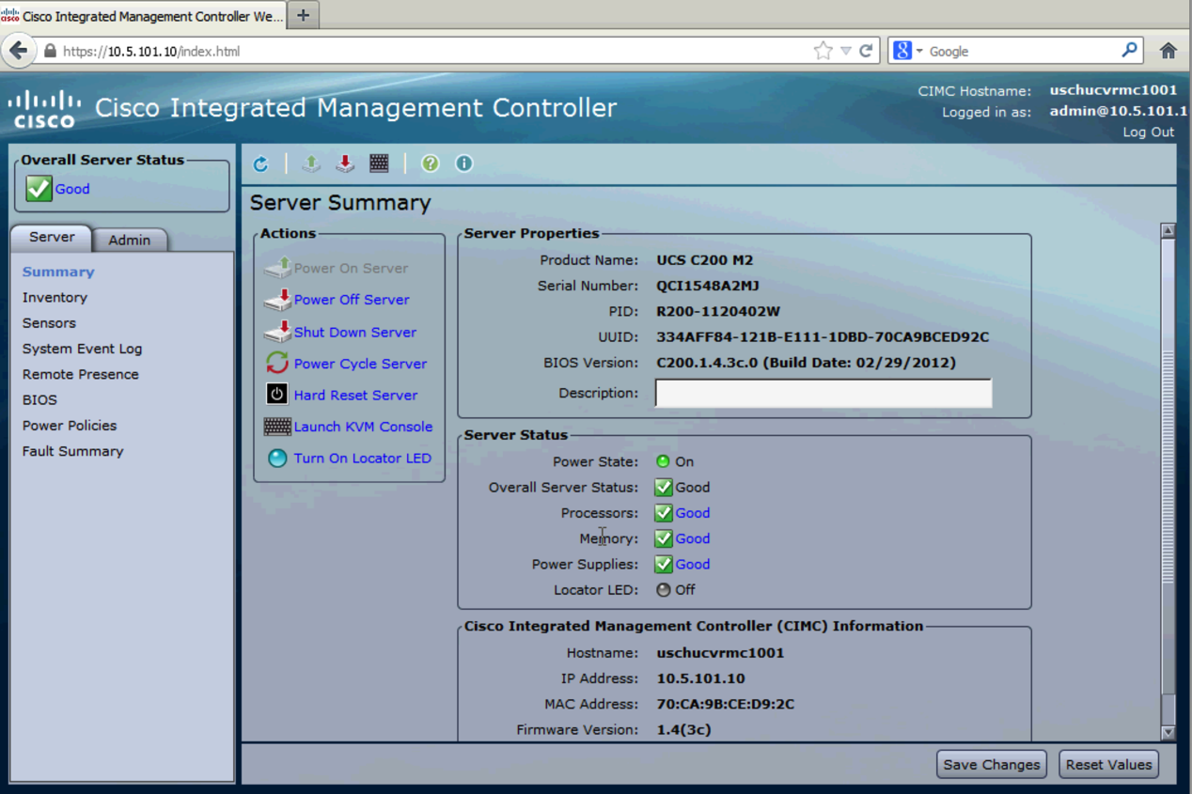Open System Event Log page
Viewport: 1192px width, 794px height.
click(x=82, y=349)
